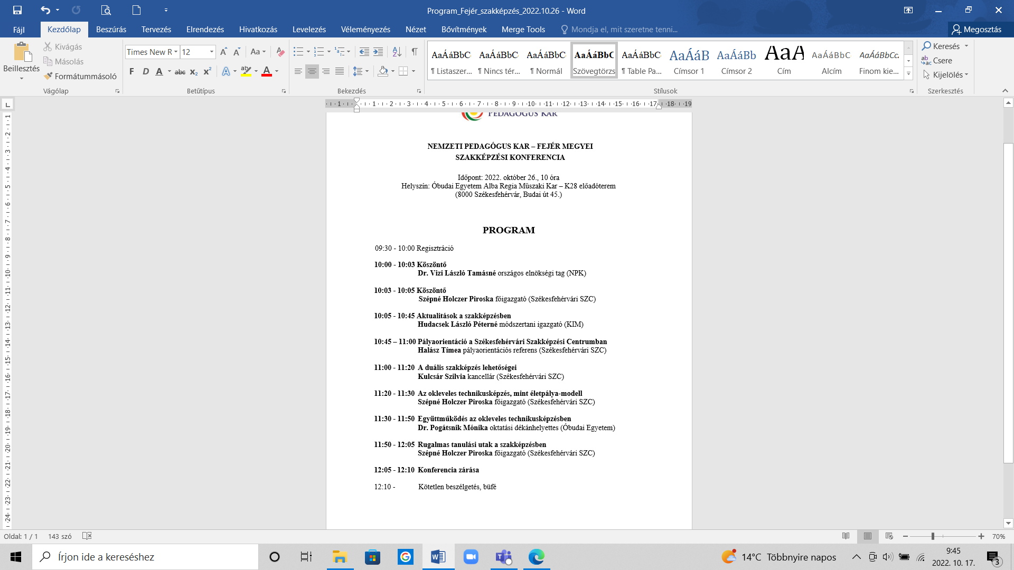
Task: Open the Beszúrás ribbon tab
Action: 111,30
